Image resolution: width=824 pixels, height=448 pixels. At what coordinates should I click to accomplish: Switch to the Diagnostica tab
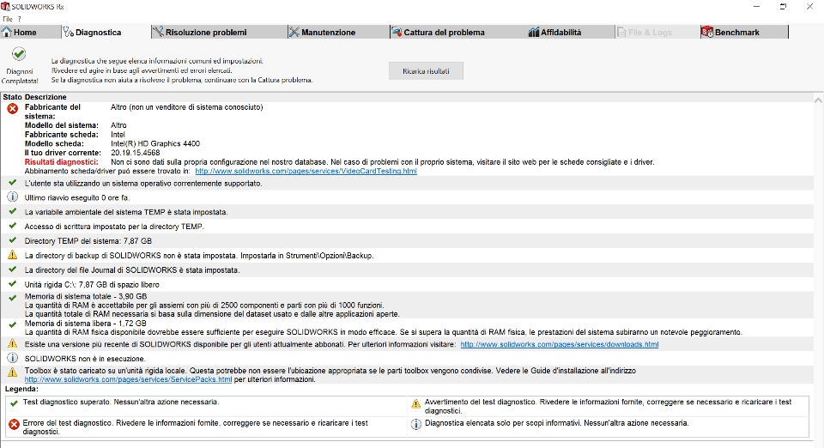click(106, 32)
